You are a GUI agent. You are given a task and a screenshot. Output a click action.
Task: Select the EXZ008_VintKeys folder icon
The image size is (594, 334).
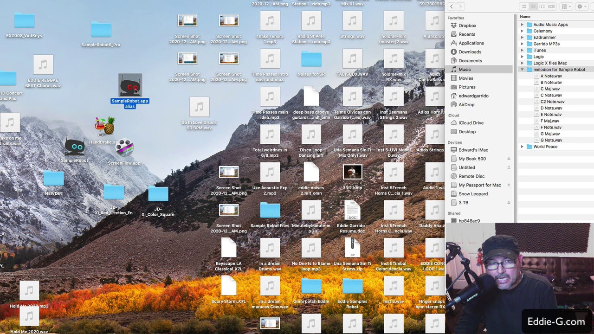24,21
